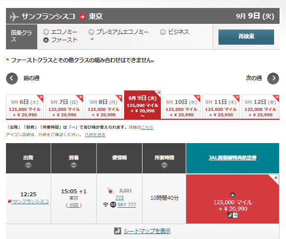This screenshot has height=239, width=286.
Task: Sort by 出発 using sort arrows
Action: (28, 165)
